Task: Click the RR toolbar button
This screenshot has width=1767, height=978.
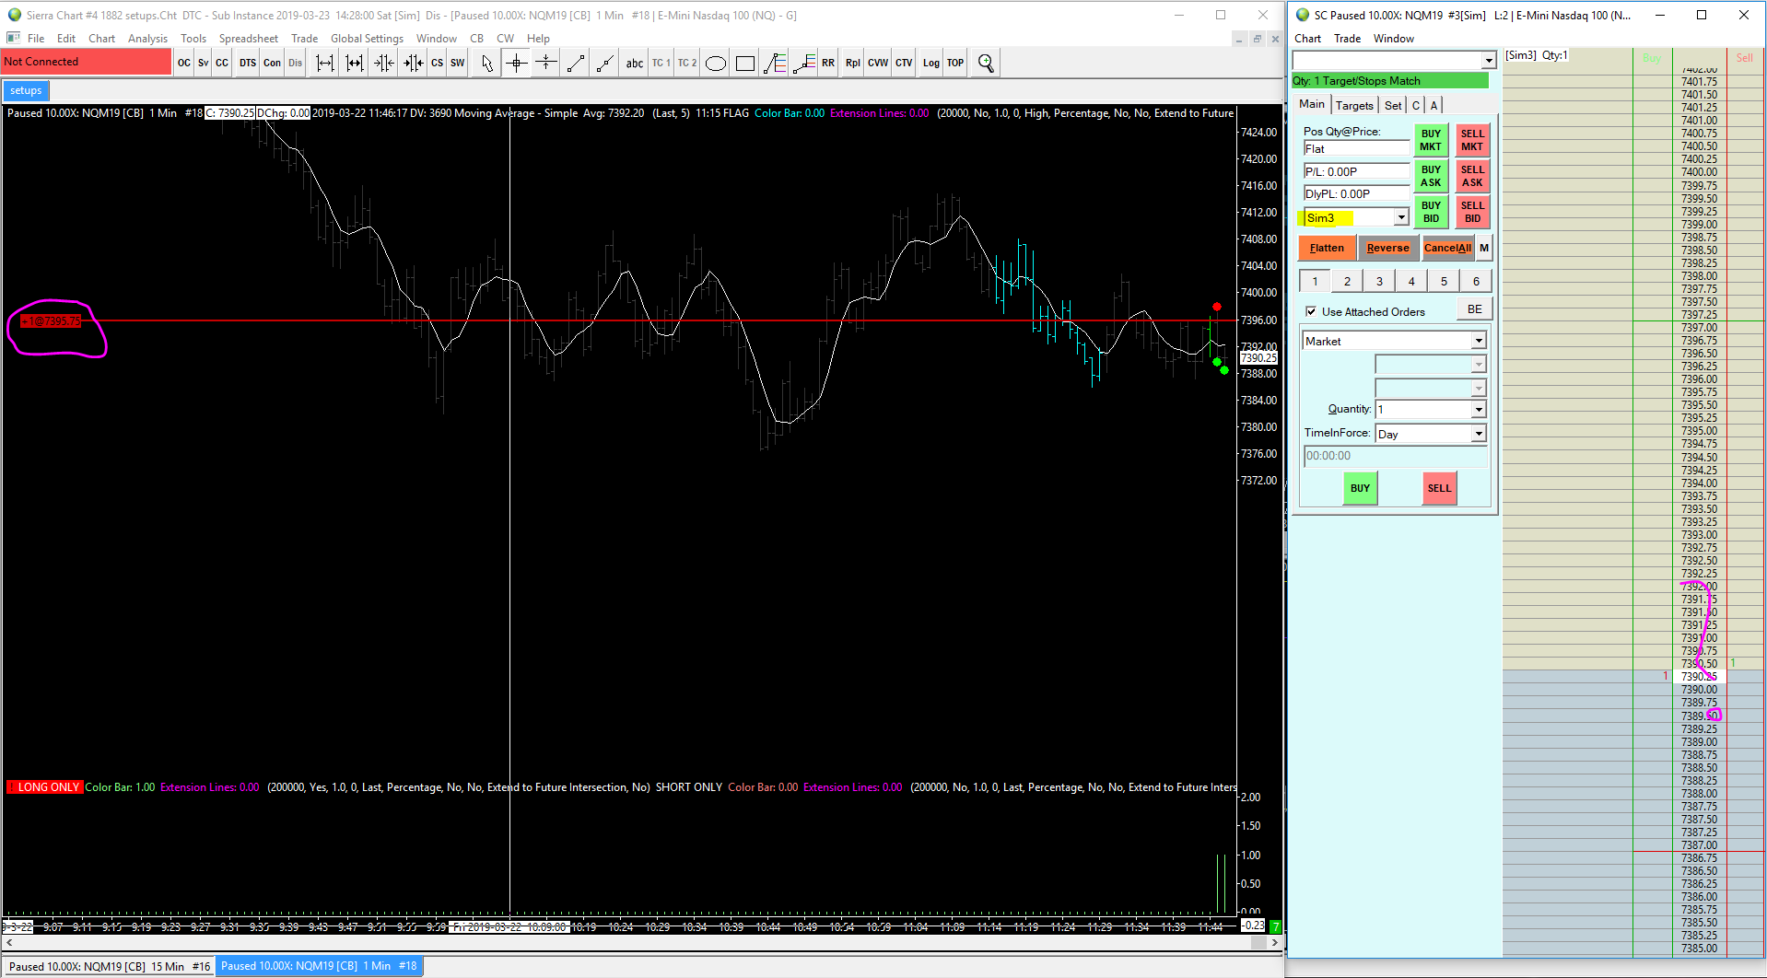Action: tap(828, 63)
